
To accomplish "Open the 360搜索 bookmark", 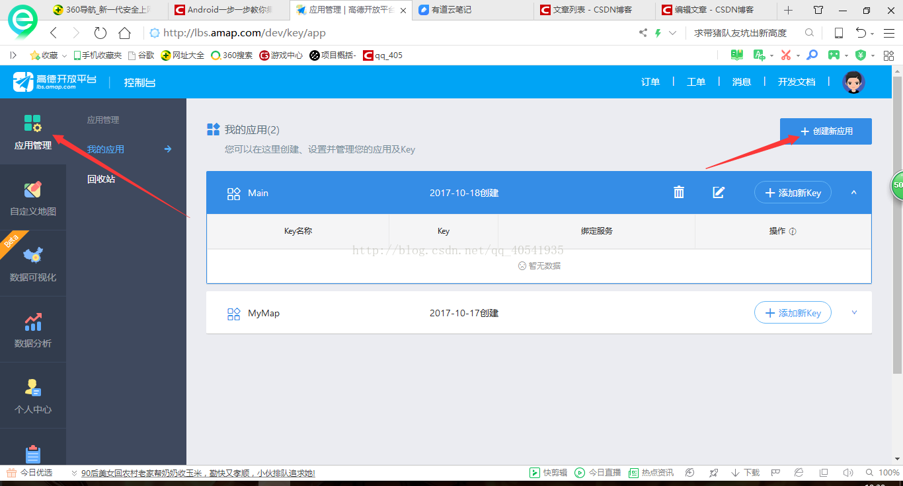I will 232,55.
